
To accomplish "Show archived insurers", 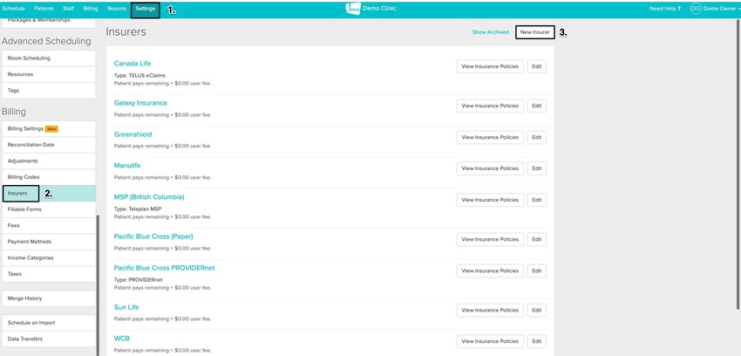I will pos(490,32).
